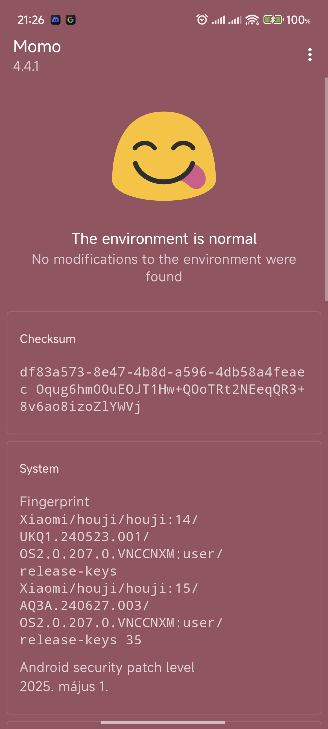Open the three-dot overflow menu
The image size is (328, 729).
point(310,55)
